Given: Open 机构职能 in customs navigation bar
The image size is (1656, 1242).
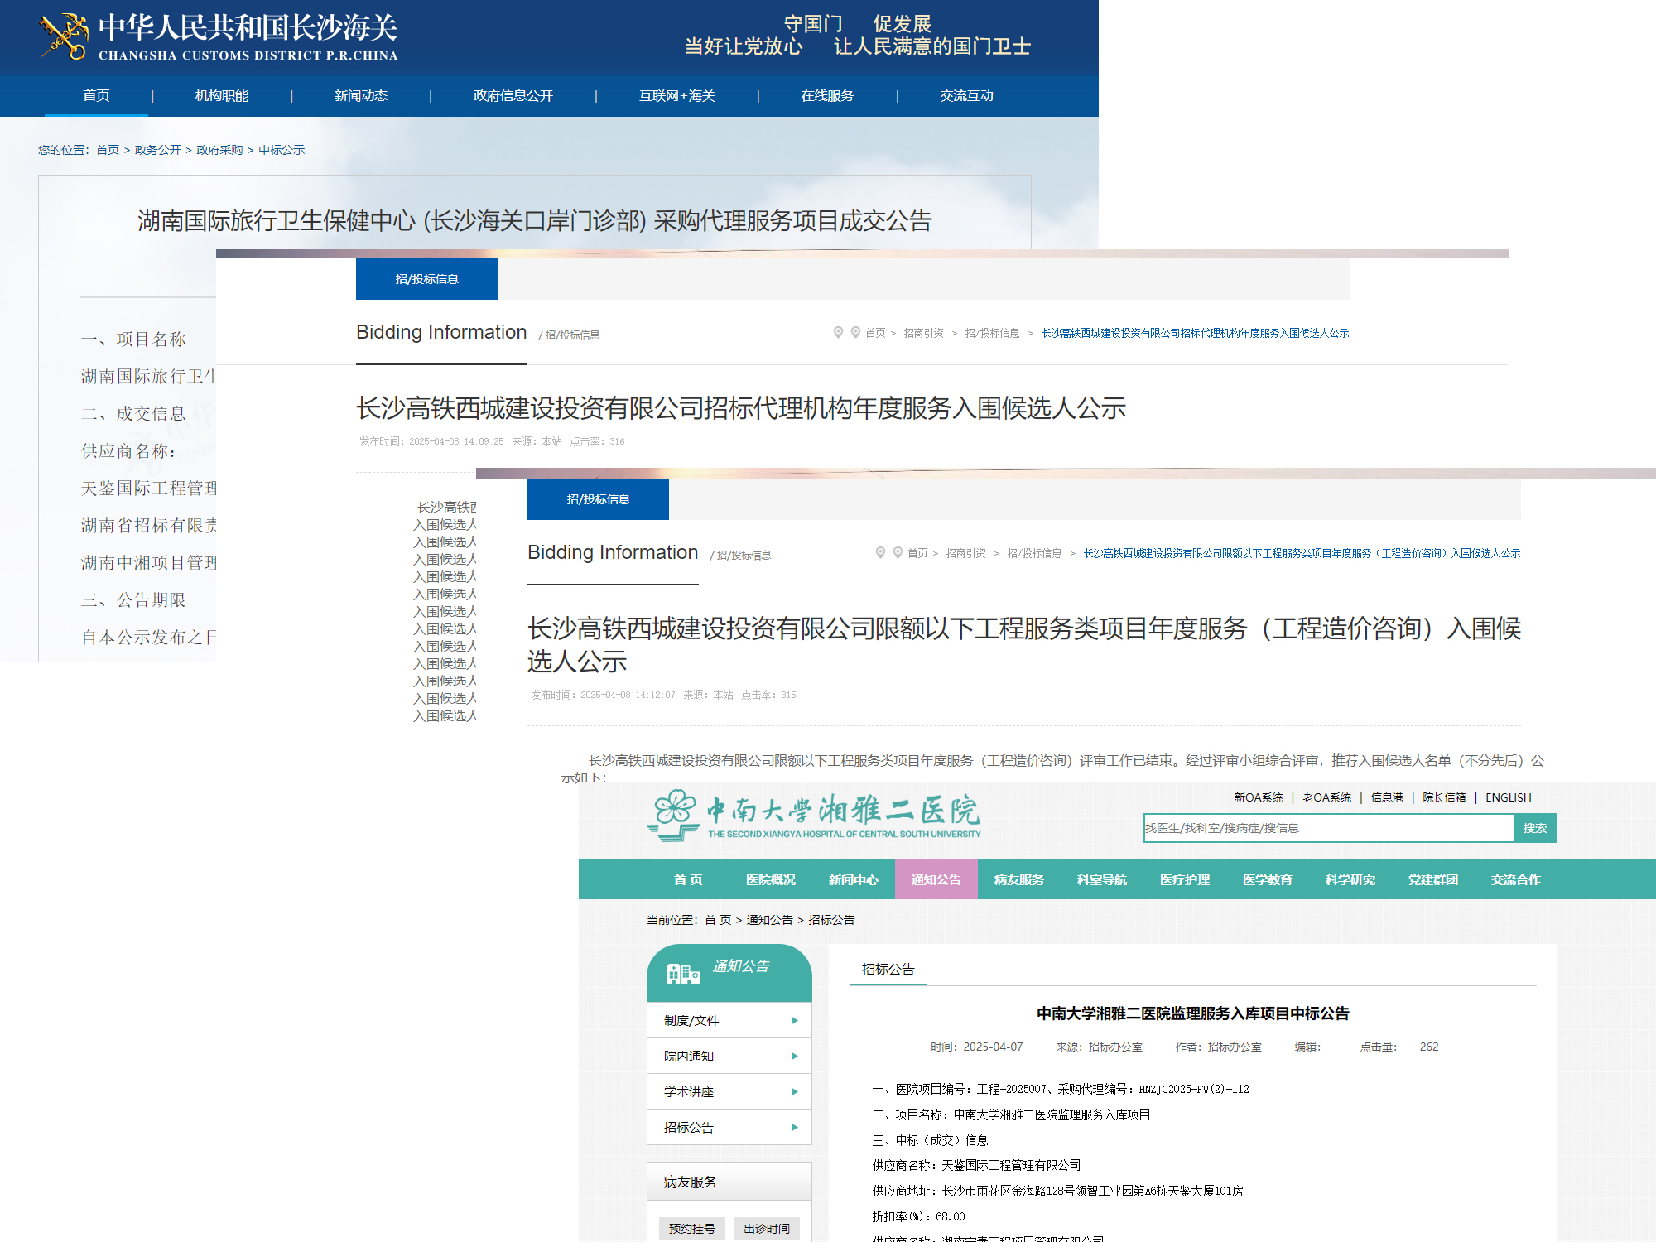Looking at the screenshot, I should click(x=222, y=96).
